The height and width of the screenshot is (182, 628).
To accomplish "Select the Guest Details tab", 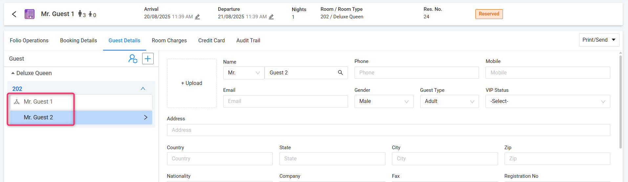I will [x=124, y=40].
